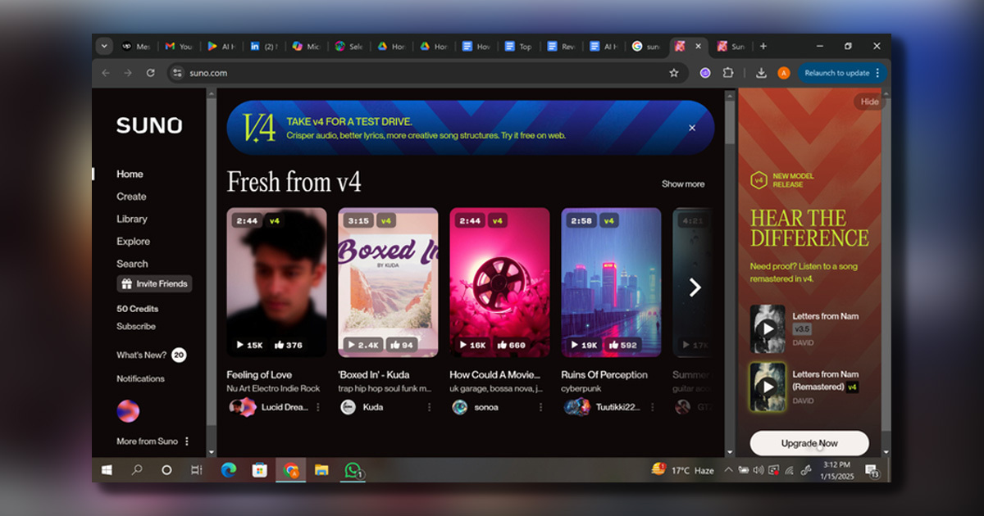This screenshot has width=984, height=516.
Task: Click the 16K play count on How Could A Movie
Action: point(473,346)
